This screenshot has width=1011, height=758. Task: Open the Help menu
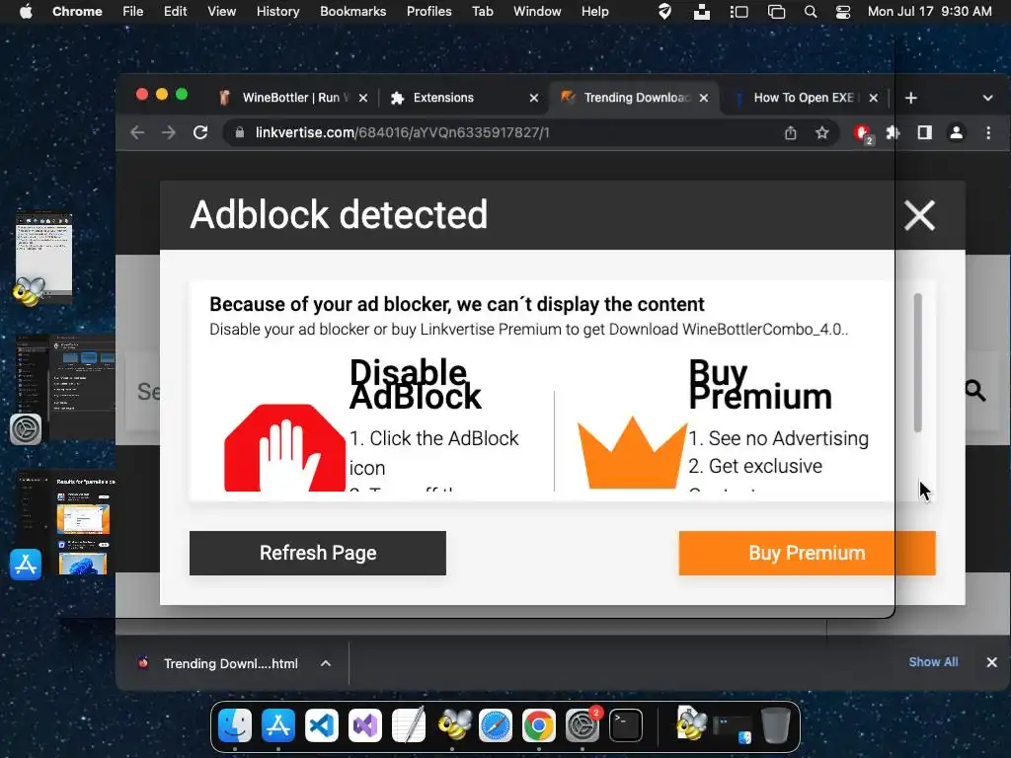click(594, 11)
